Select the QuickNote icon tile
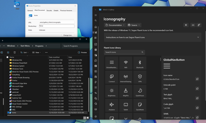Viewport: 206px width, 123px height. click(x=140, y=105)
